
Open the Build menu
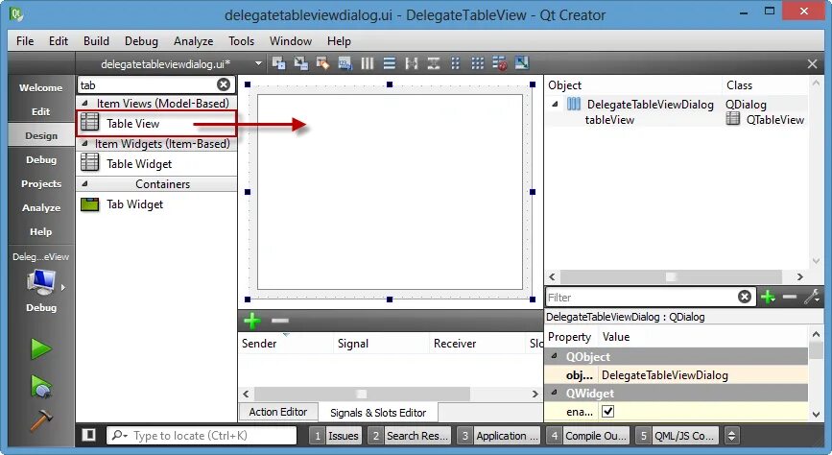tap(96, 41)
